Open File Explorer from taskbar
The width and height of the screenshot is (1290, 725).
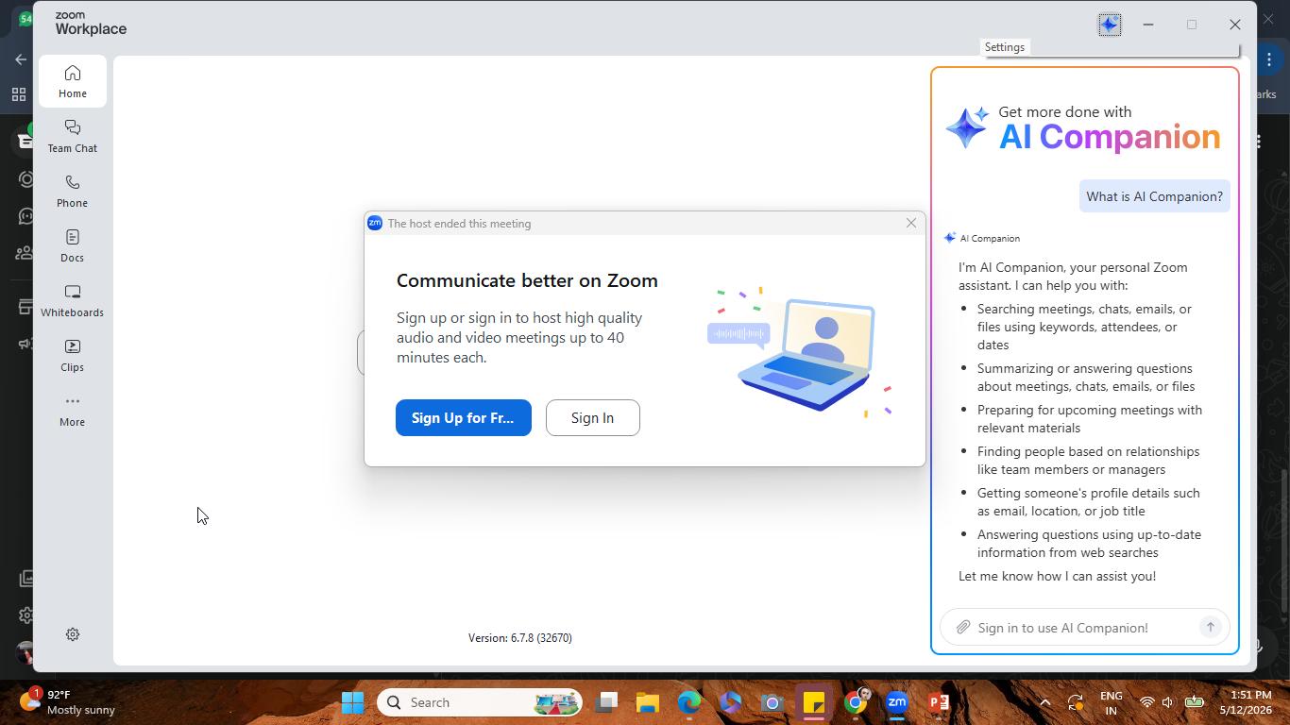pyautogui.click(x=648, y=702)
